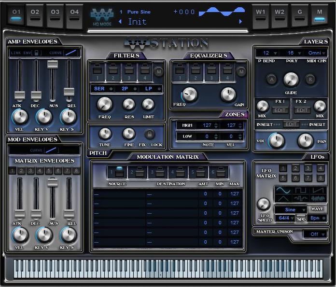Select the sawtooth LFO waveform icon

coord(318,190)
